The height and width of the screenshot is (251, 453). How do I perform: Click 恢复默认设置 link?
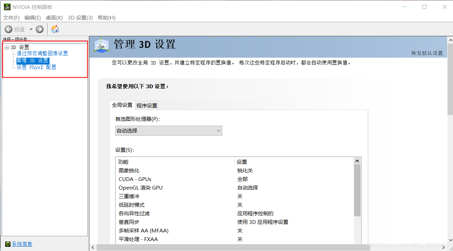click(x=427, y=53)
